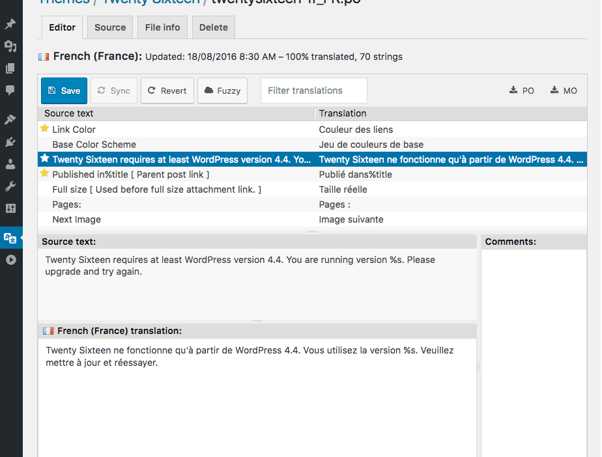Viewport: 602px width, 457px height.
Task: Toggle star on Published in%title row
Action: click(44, 173)
